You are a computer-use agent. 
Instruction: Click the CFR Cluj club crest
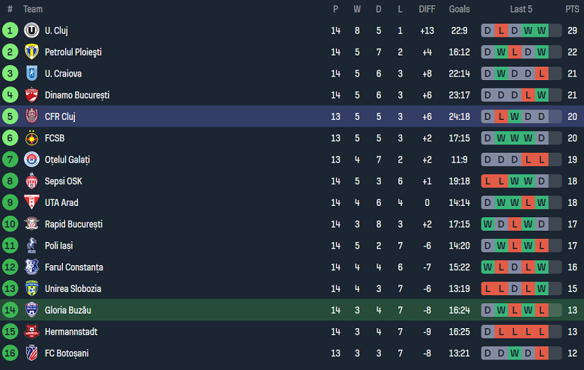(31, 117)
